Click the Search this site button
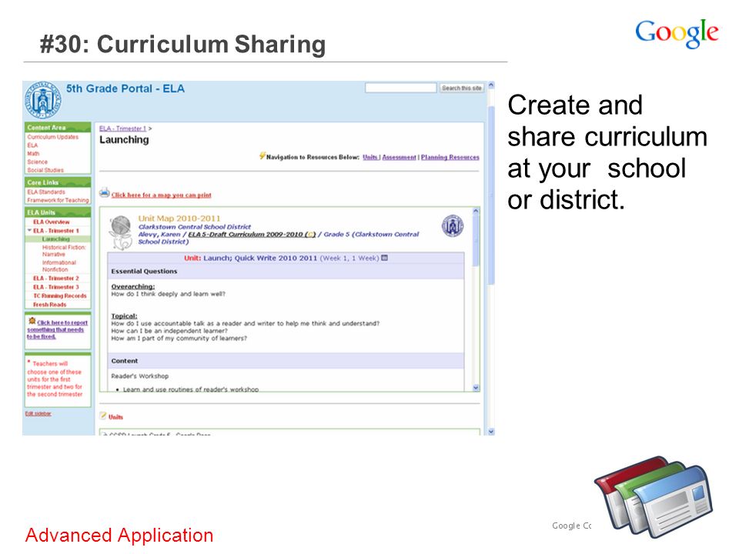 click(x=462, y=88)
